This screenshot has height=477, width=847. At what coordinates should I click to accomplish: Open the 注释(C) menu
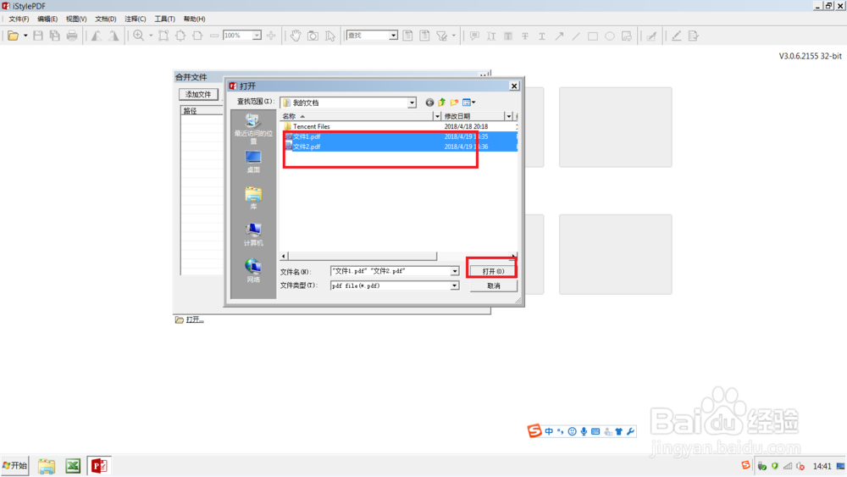135,19
